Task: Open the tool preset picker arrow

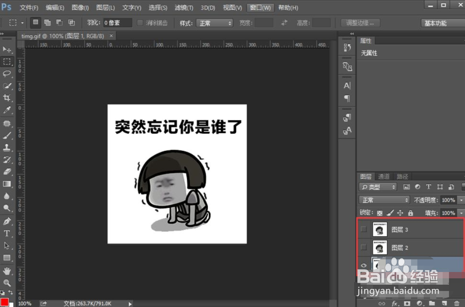Action: pos(22,23)
